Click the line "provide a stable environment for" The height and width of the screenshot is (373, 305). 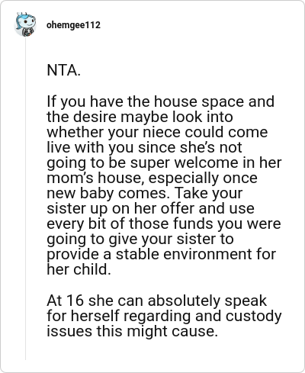(161, 254)
